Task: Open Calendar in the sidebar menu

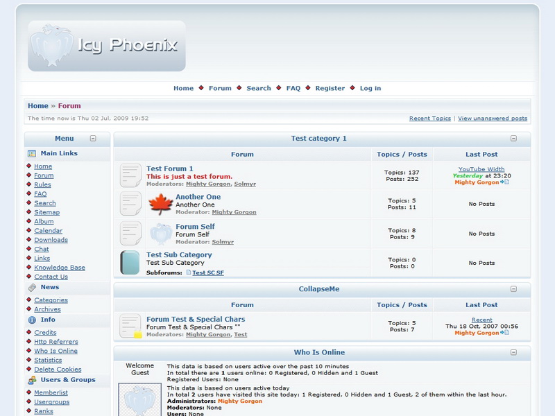Action: (x=48, y=231)
